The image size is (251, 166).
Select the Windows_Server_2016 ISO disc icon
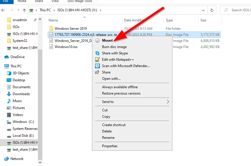(x=51, y=41)
